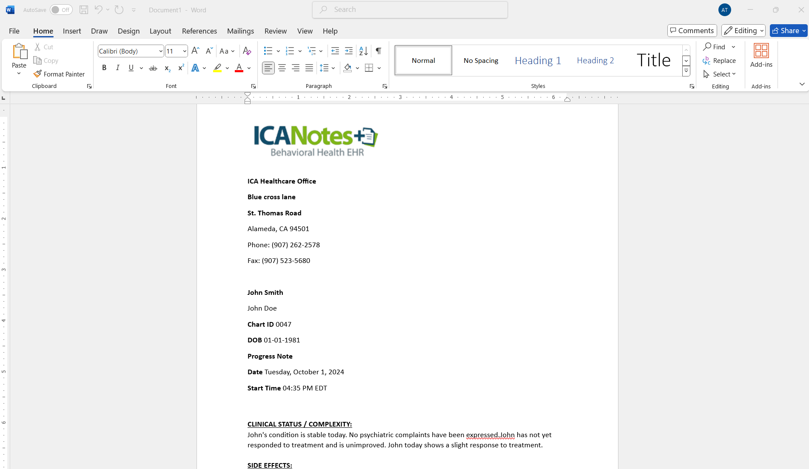Expand the Paste options arrow
This screenshot has height=469, width=809.
pyautogui.click(x=19, y=73)
